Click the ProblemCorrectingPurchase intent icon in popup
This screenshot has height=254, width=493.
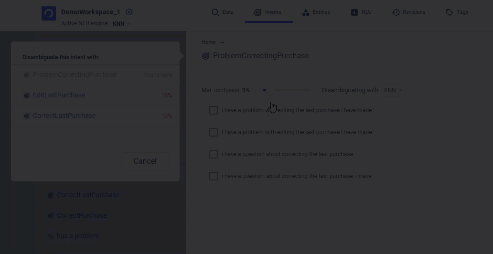(27, 75)
